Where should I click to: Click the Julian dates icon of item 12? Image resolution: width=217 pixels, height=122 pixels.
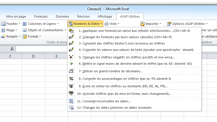pyautogui.click(x=71, y=108)
